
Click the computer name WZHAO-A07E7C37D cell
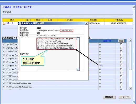click(x=119, y=23)
